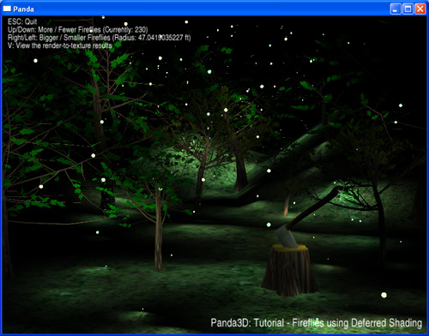This screenshot has width=429, height=336.
Task: Click the firefly just left of axe blade
Action: [269, 225]
